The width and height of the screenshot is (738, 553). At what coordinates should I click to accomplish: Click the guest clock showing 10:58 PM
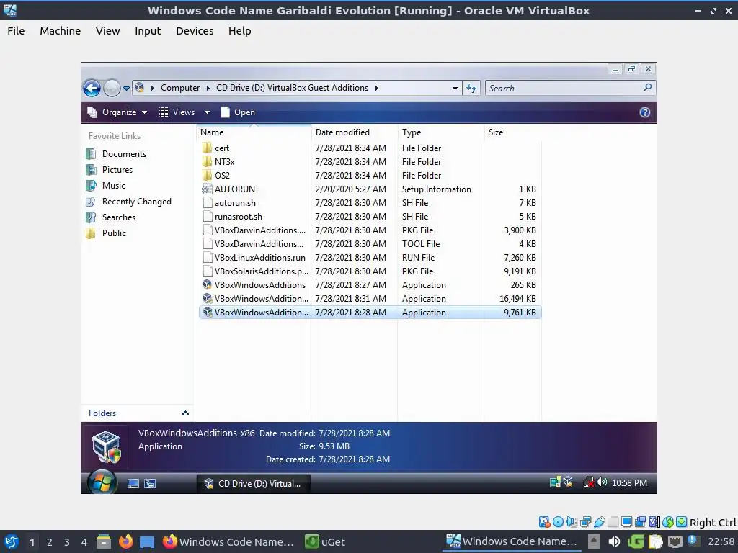point(629,483)
